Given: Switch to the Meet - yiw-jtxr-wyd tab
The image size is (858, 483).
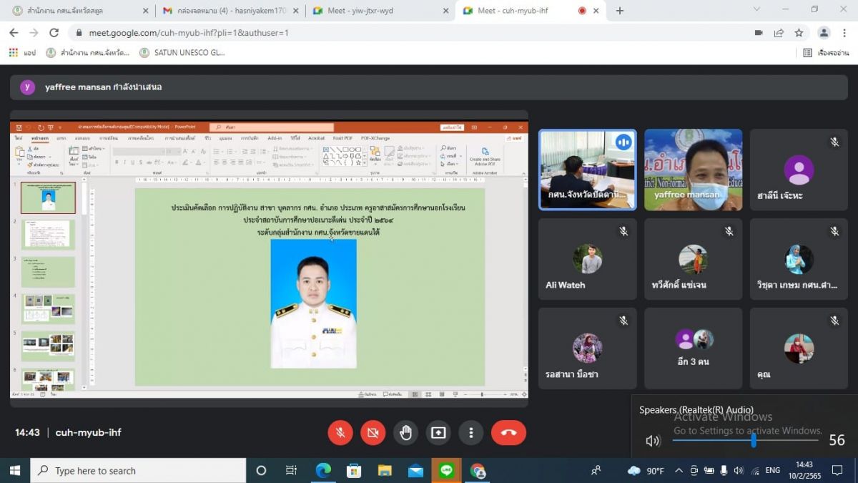Looking at the screenshot, I should click(379, 11).
